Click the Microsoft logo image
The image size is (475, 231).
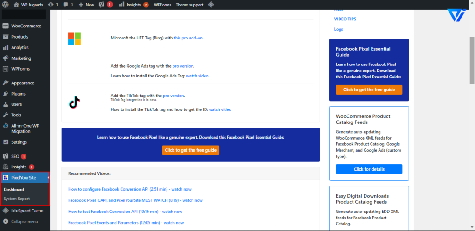pos(74,39)
